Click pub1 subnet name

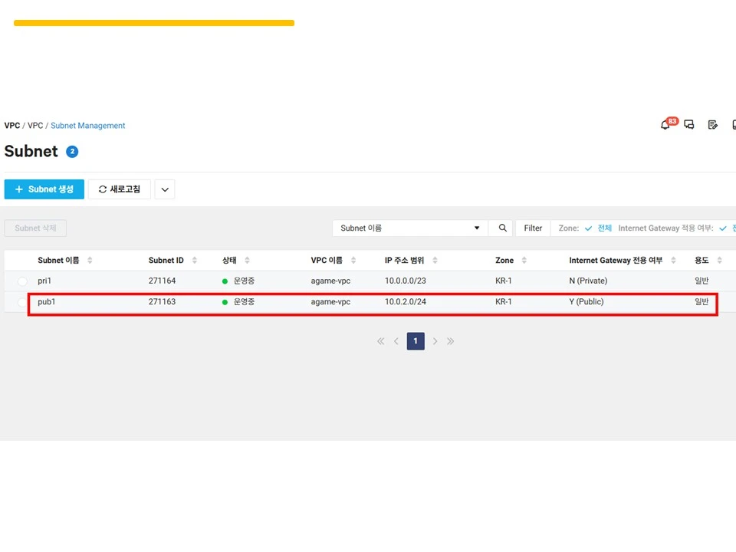click(x=47, y=302)
